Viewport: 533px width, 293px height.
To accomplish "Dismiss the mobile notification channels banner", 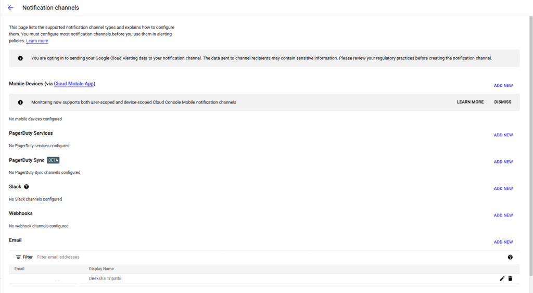I will tap(503, 103).
